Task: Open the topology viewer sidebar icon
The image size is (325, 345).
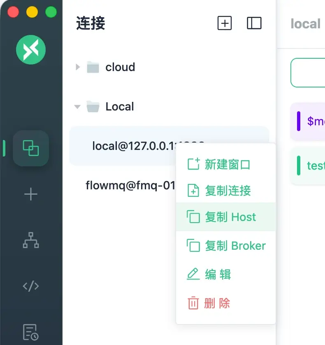Action: [x=31, y=240]
